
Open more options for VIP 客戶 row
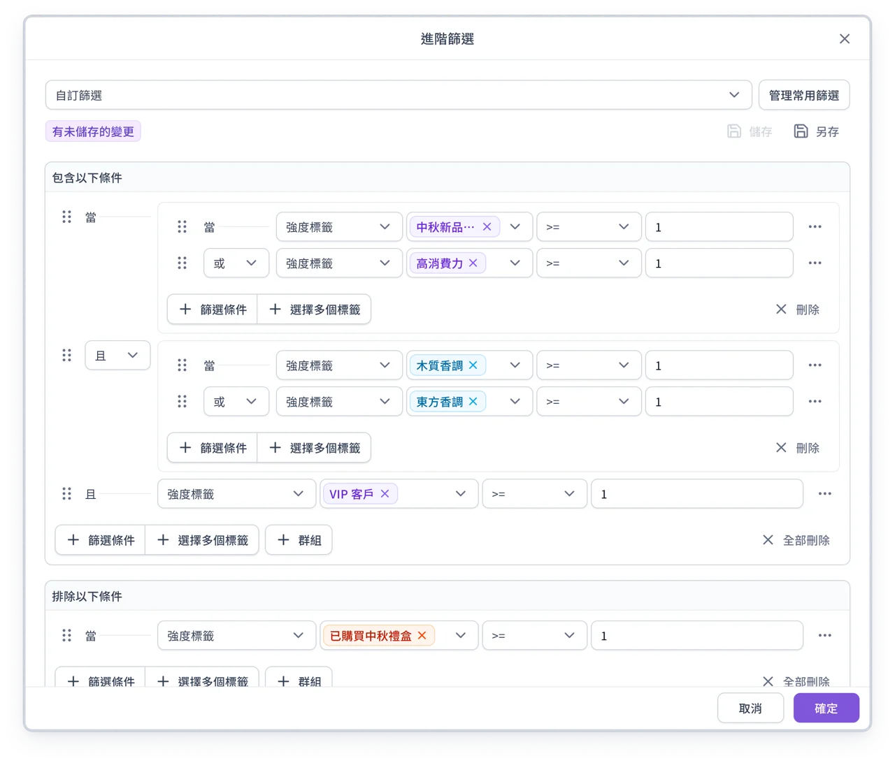pos(825,494)
